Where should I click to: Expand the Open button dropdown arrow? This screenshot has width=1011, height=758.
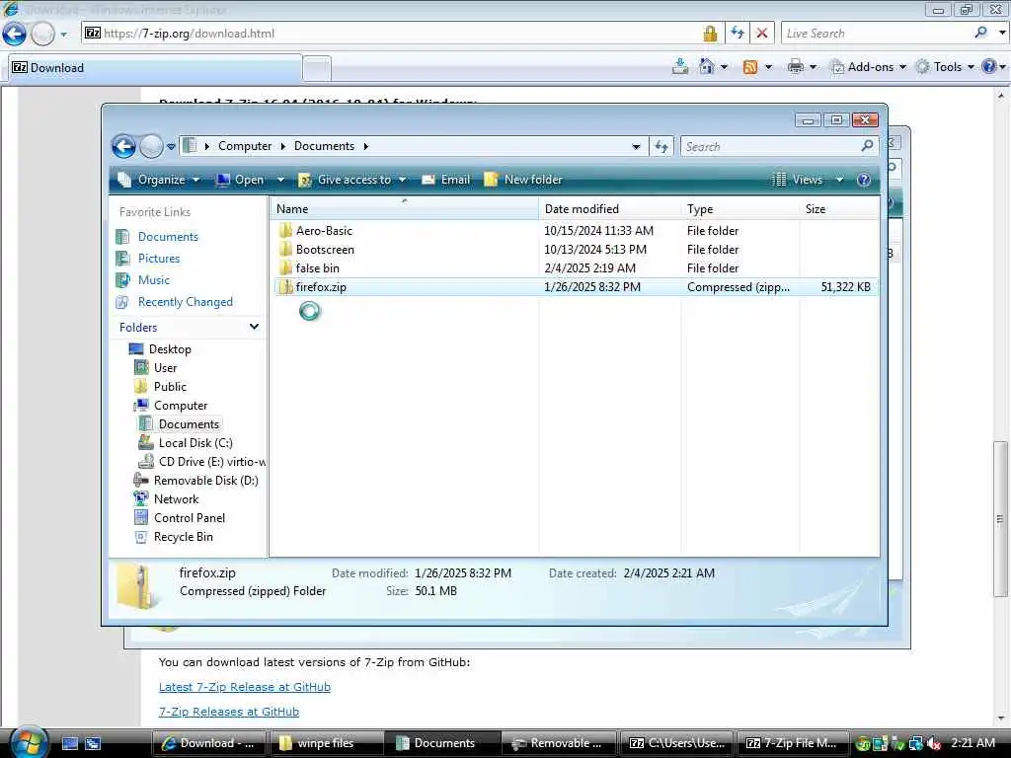[280, 180]
